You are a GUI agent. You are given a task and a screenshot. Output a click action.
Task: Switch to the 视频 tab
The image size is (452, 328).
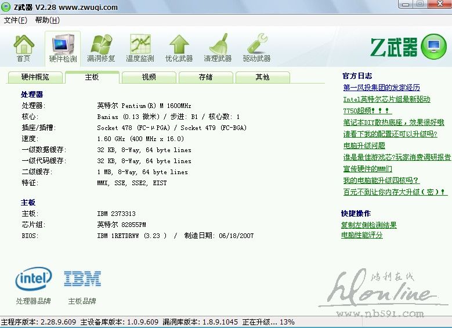[149, 77]
